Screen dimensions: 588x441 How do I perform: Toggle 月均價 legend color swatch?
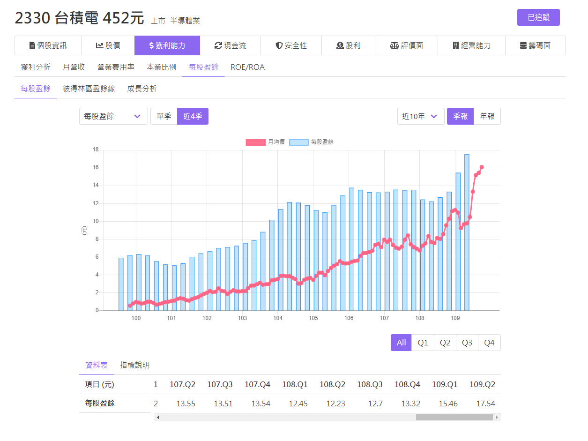pyautogui.click(x=255, y=142)
